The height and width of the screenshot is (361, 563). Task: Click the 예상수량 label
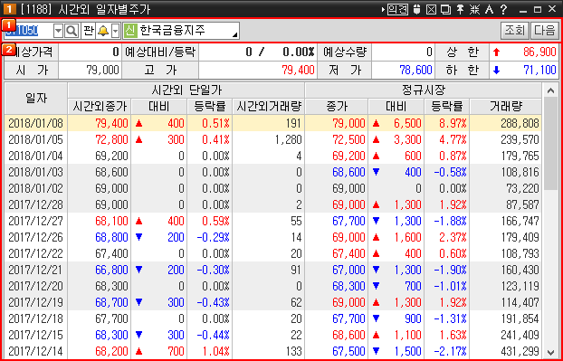[344, 52]
